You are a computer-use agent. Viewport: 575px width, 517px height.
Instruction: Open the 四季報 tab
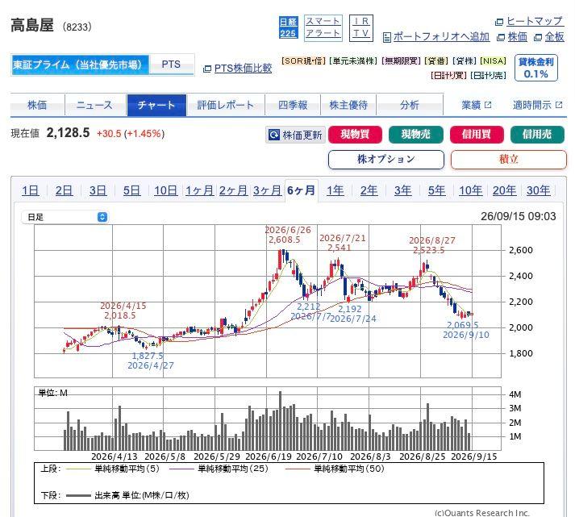[293, 105]
